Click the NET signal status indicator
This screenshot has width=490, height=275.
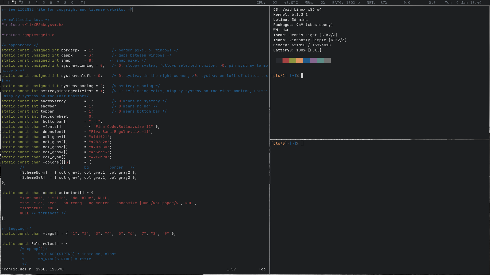point(377,3)
